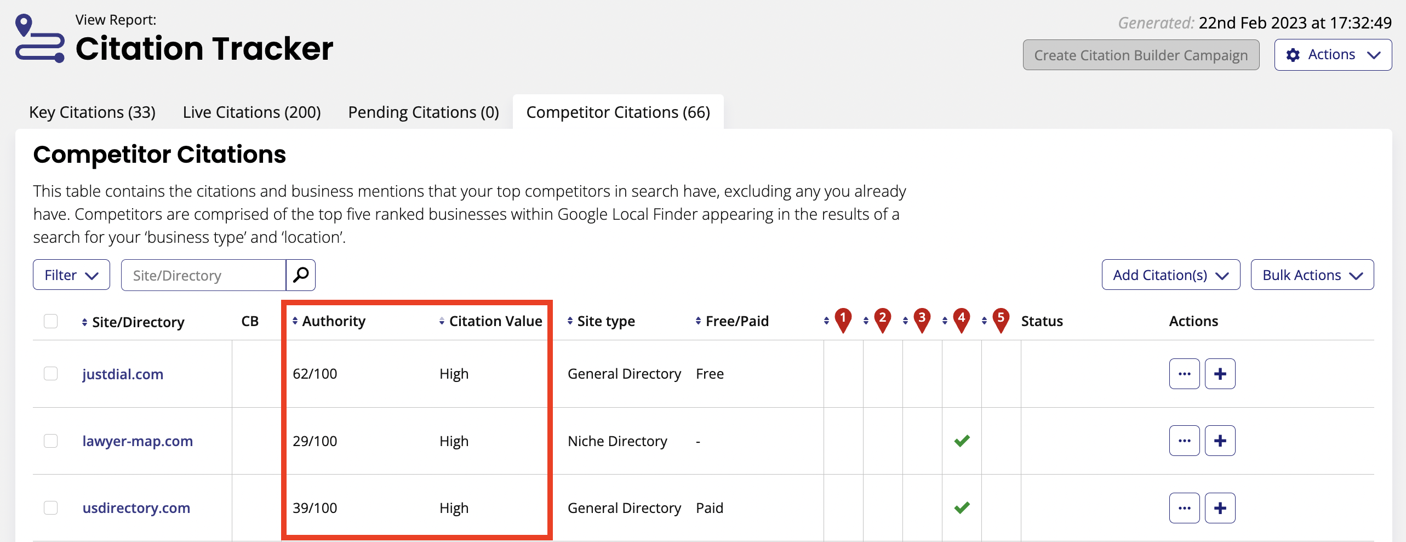1406x542 pixels.
Task: Check the checkbox beside usdirectory.com
Action: [x=50, y=507]
